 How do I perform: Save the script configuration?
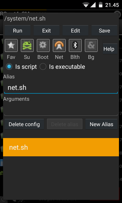pyautogui.click(x=104, y=31)
